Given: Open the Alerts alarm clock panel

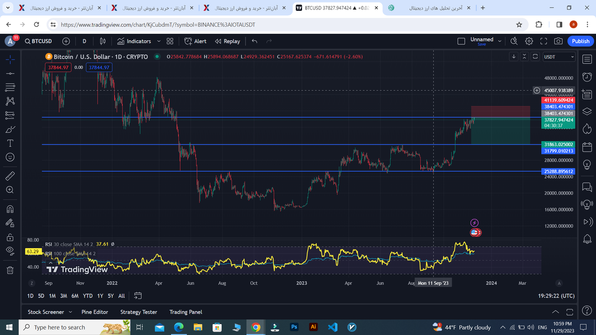Looking at the screenshot, I should tap(587, 77).
